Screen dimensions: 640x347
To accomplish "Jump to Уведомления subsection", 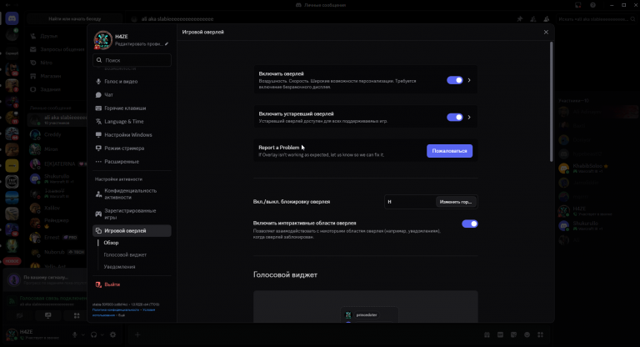I will point(119,267).
